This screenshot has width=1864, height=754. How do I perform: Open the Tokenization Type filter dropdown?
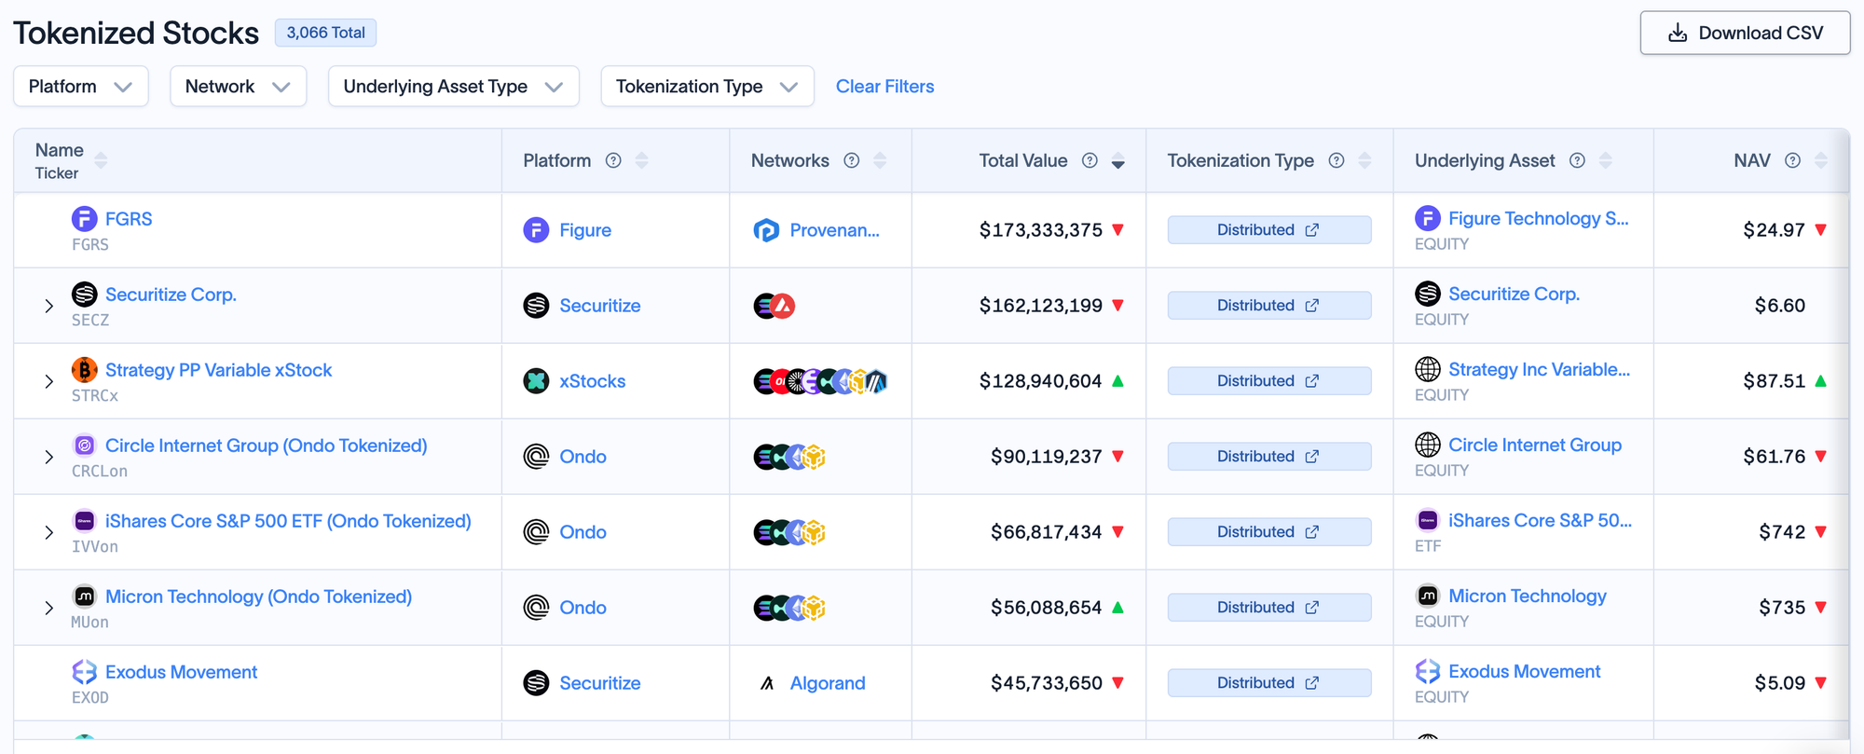pyautogui.click(x=707, y=87)
